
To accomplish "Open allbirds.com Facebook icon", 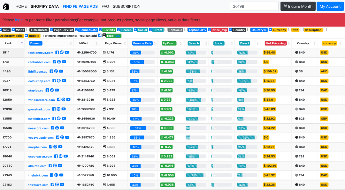I will 50,166.
